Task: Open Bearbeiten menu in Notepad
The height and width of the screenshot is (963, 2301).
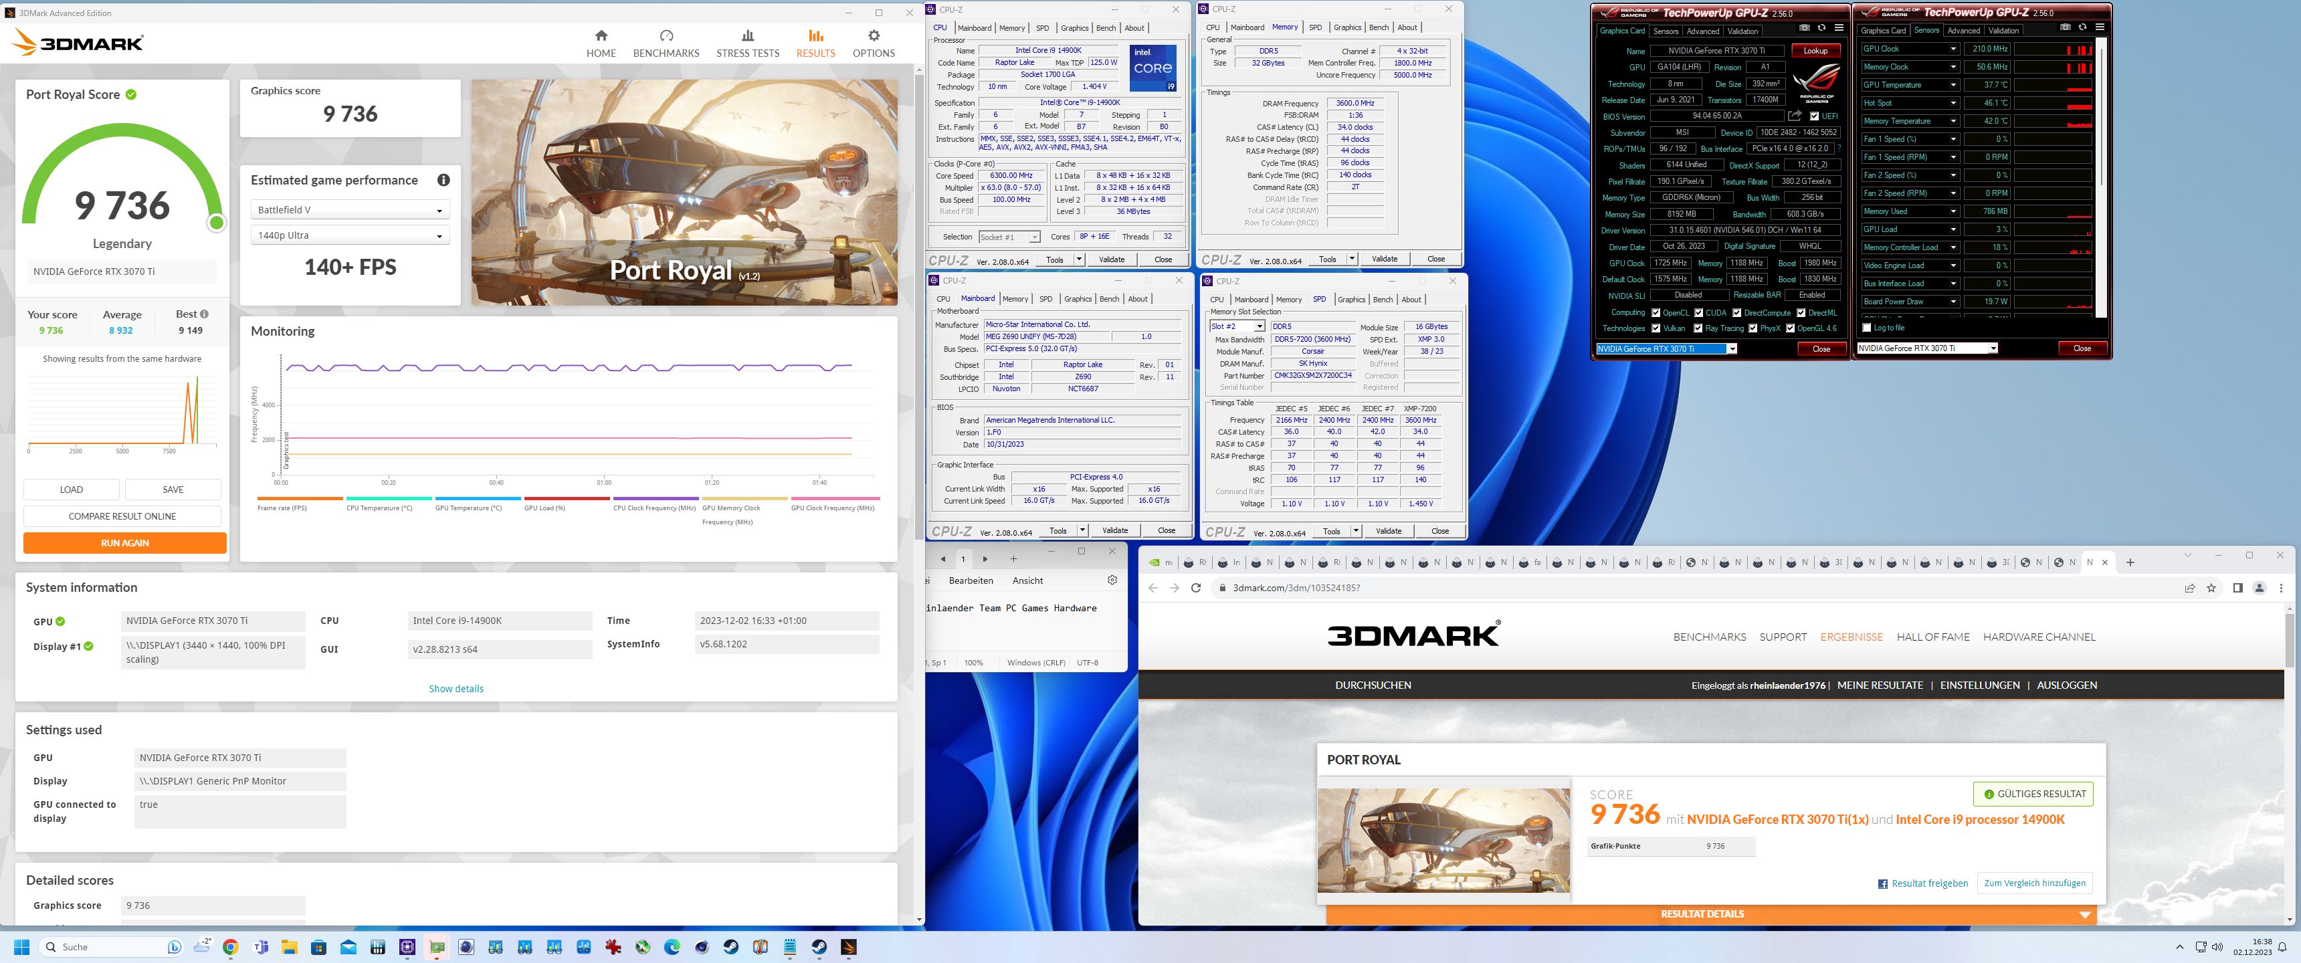Action: pyautogui.click(x=971, y=580)
